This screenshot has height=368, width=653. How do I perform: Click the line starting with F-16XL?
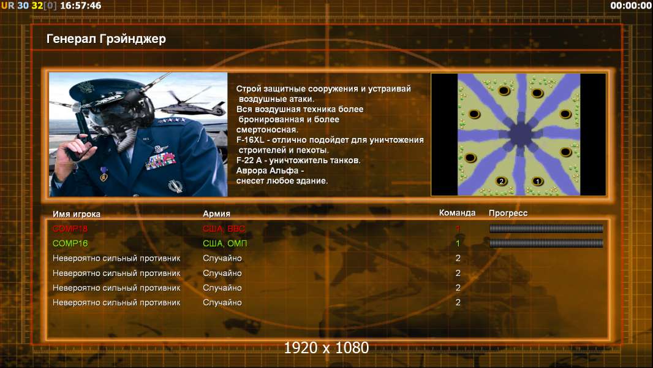330,140
